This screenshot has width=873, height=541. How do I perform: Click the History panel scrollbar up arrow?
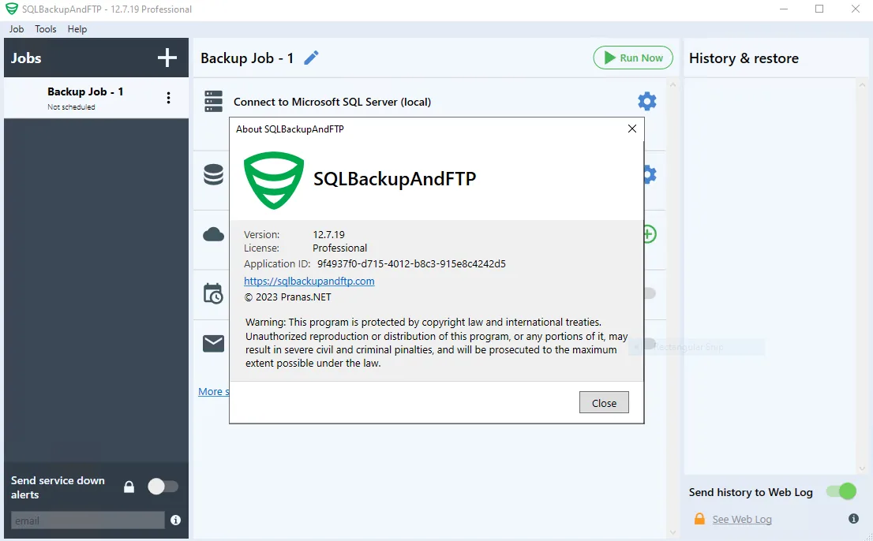(x=862, y=85)
